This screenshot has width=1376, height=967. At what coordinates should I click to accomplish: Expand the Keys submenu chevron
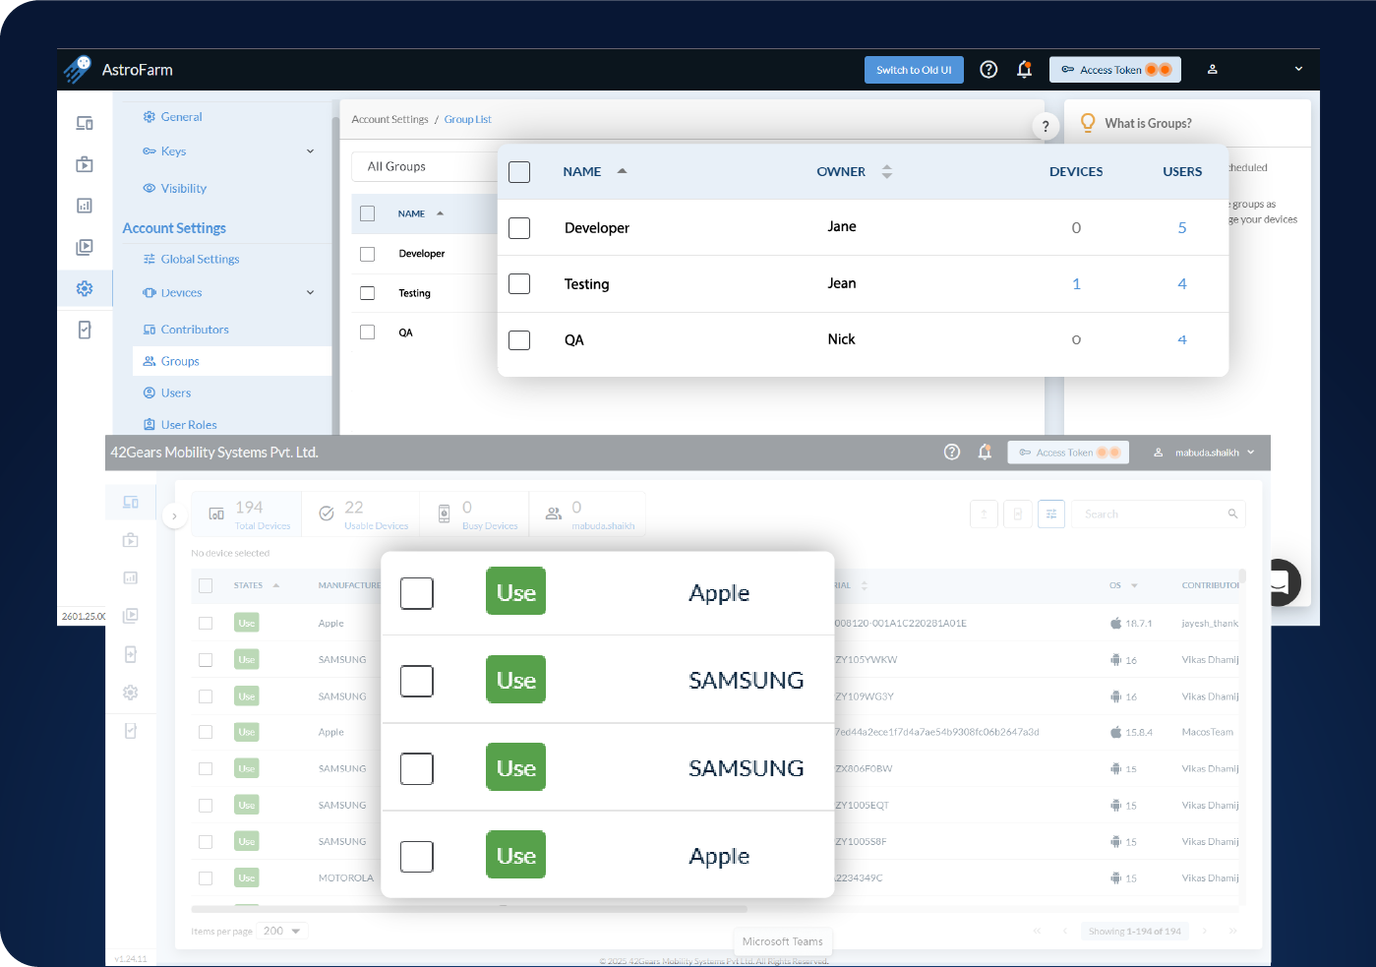(310, 151)
